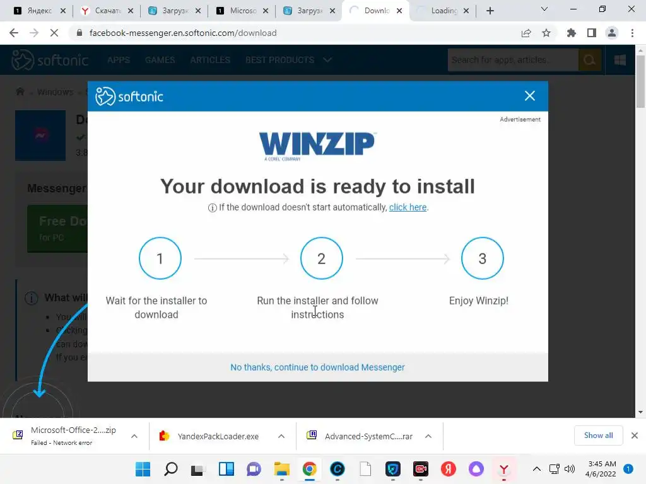Click the address bar URL field
The width and height of the screenshot is (646, 484).
coord(183,33)
